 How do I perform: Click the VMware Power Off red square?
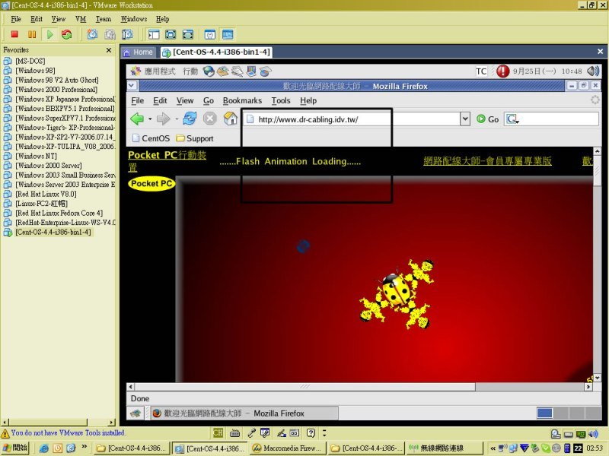[14, 34]
